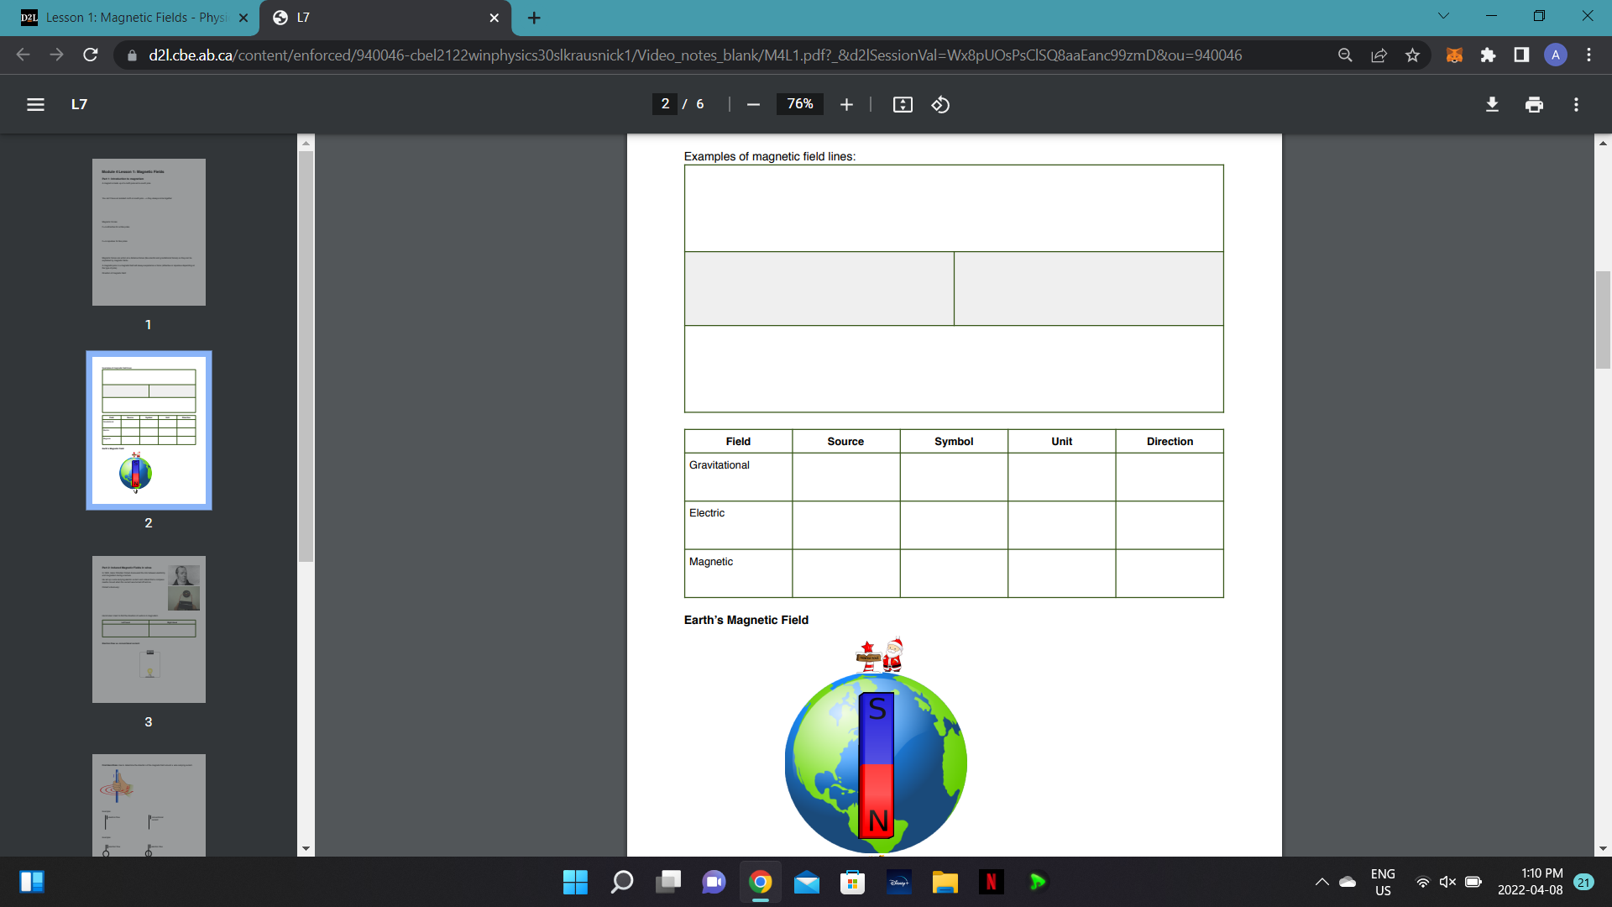This screenshot has height=907, width=1612.
Task: Rotate the PDF counterclockwise
Action: coord(940,104)
